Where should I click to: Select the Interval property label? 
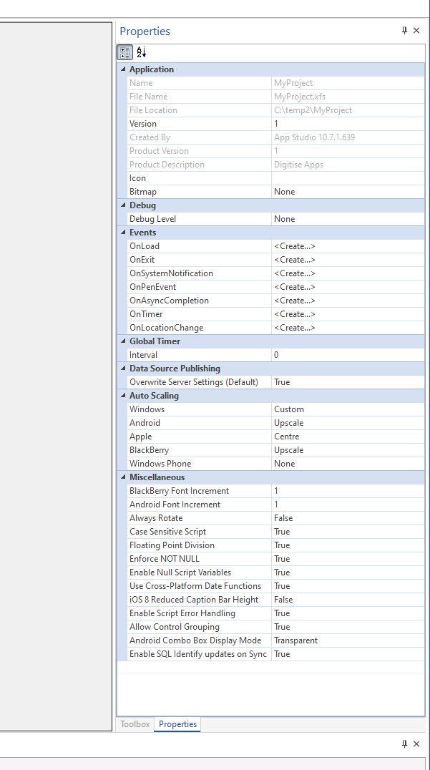(143, 354)
